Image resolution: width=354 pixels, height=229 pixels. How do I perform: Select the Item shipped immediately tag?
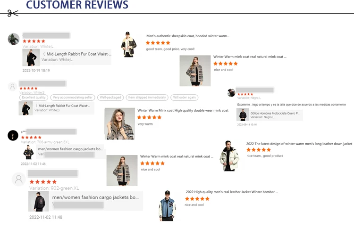147,98
